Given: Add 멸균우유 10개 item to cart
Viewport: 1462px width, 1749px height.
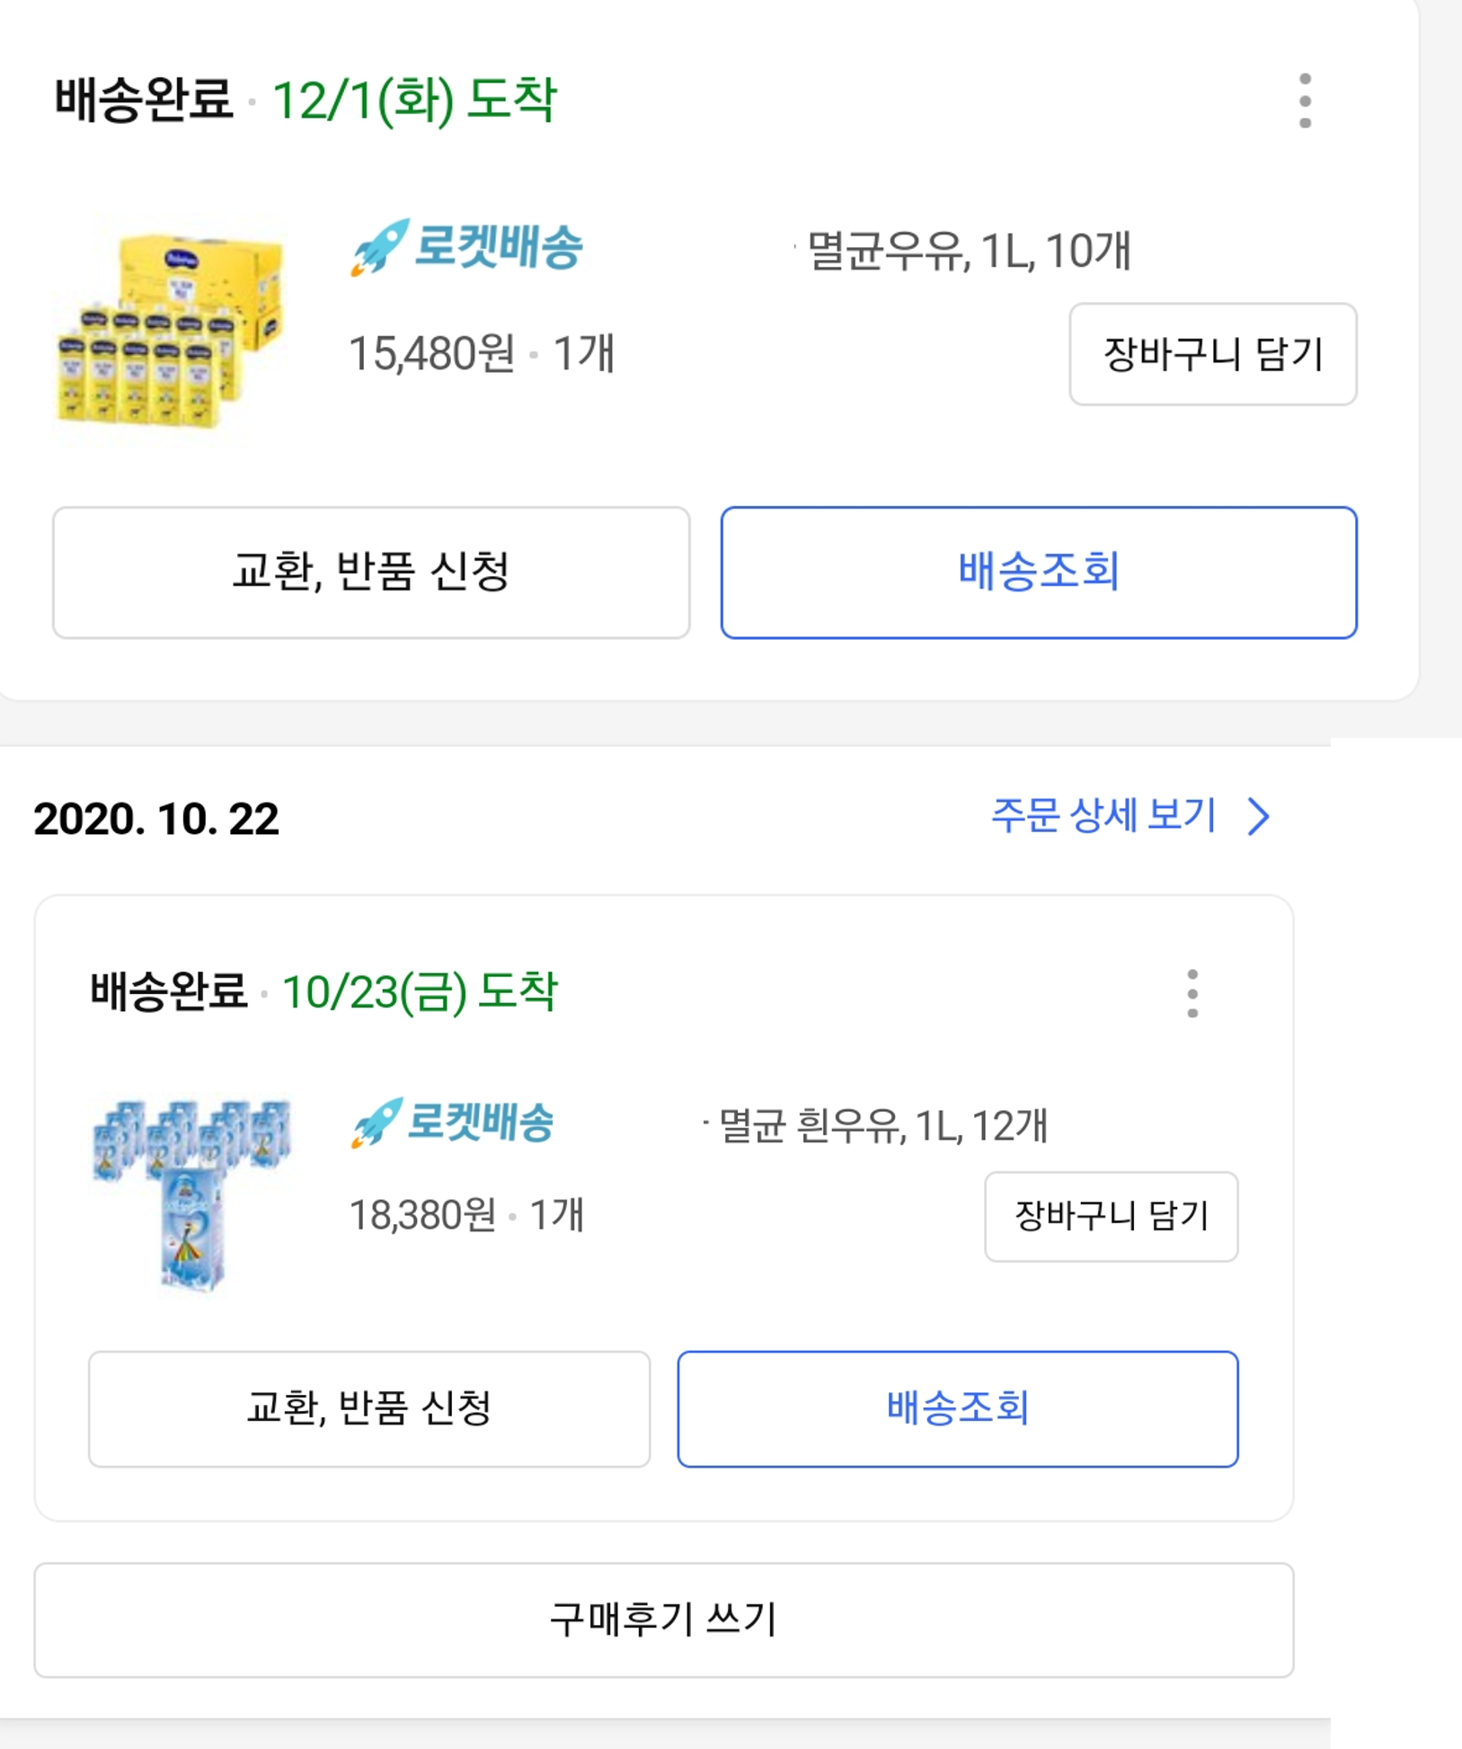Looking at the screenshot, I should (1212, 354).
